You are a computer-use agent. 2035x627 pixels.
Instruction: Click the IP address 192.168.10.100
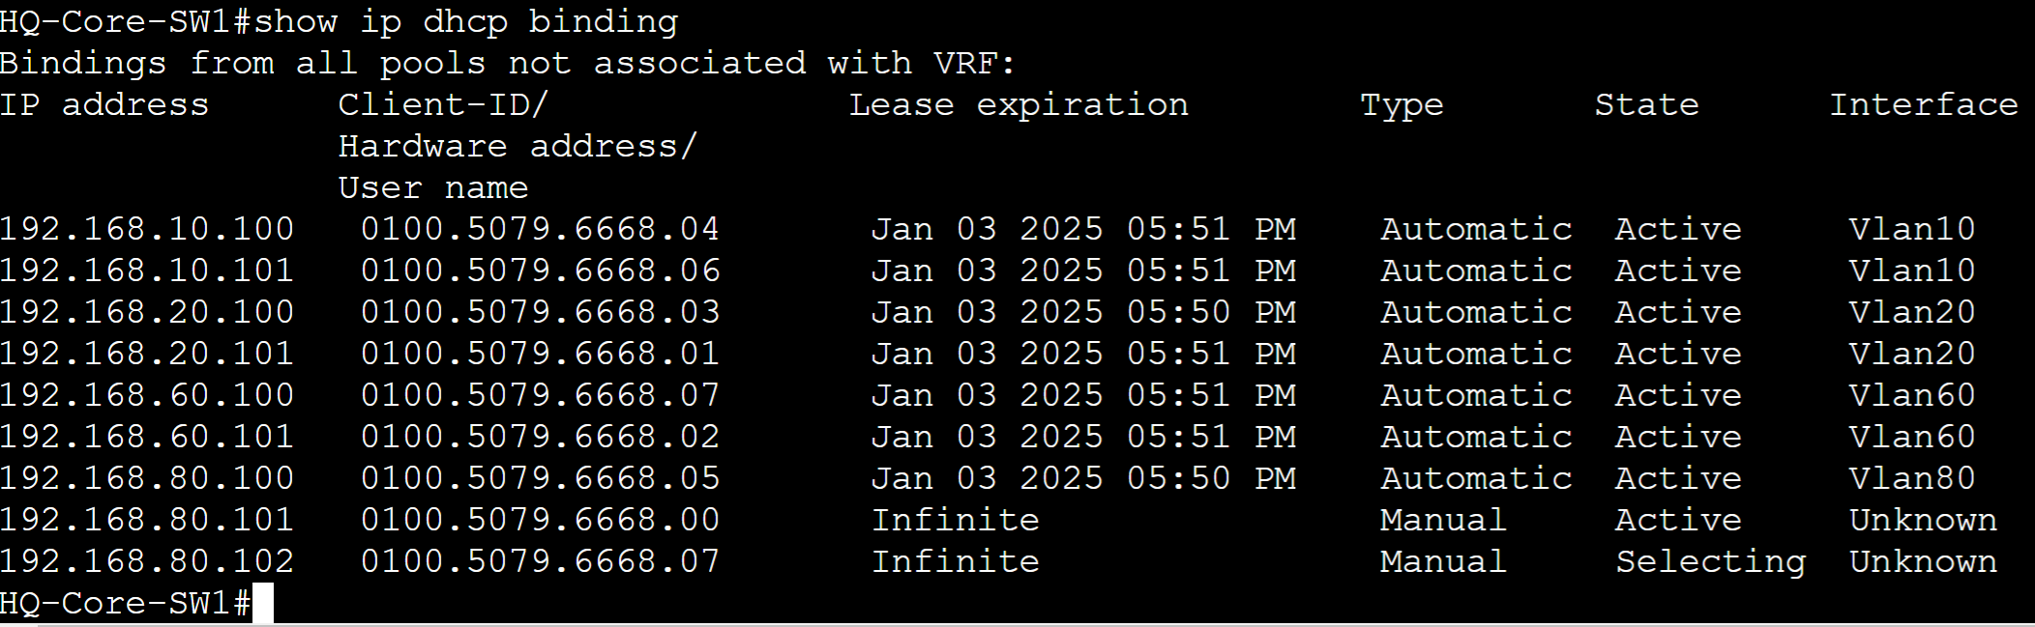point(147,229)
